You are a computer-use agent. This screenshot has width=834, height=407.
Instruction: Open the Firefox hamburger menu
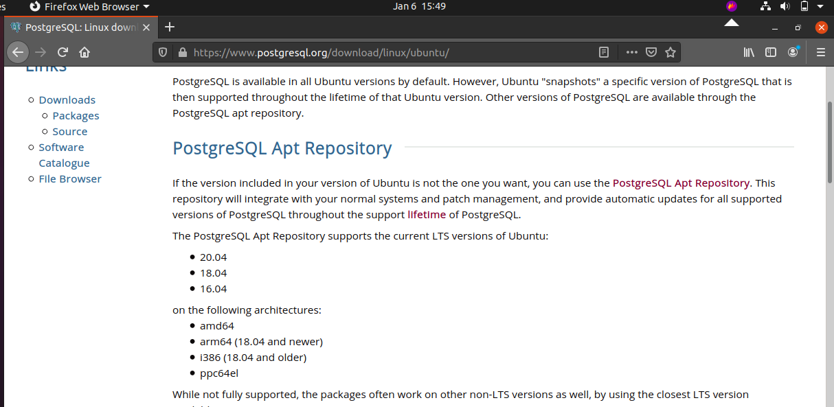(820, 52)
